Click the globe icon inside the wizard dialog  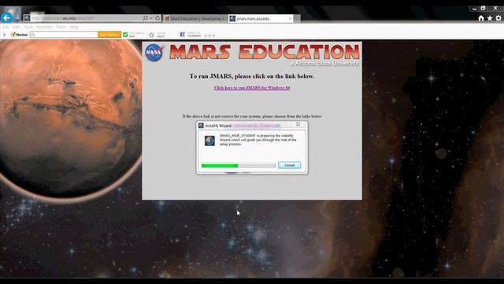tap(210, 140)
